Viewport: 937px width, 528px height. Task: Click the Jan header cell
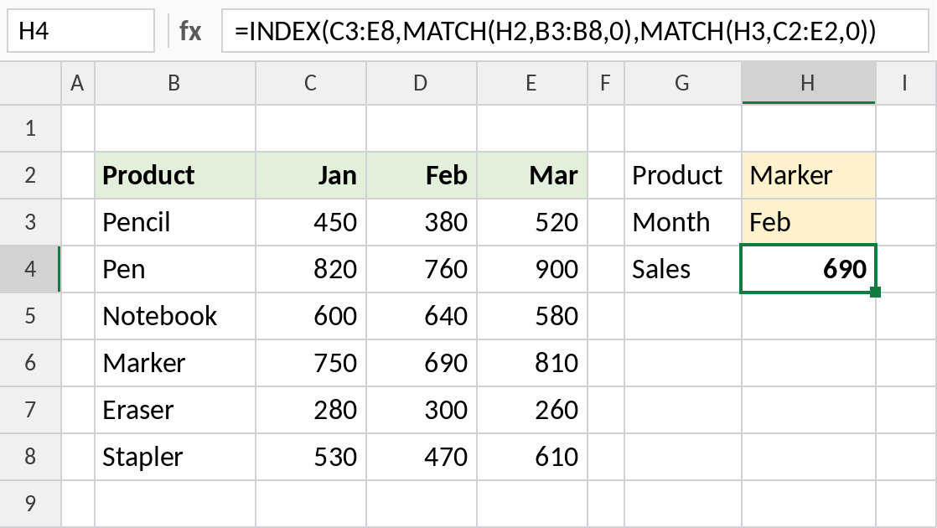(x=311, y=175)
